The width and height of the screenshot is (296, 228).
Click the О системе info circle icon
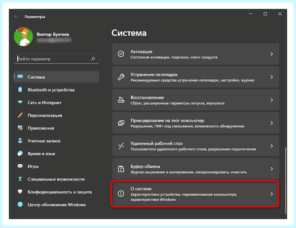point(121,193)
